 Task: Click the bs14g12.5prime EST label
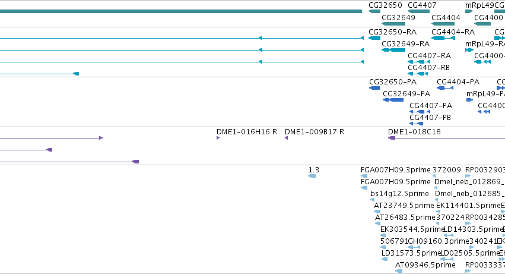(x=399, y=194)
